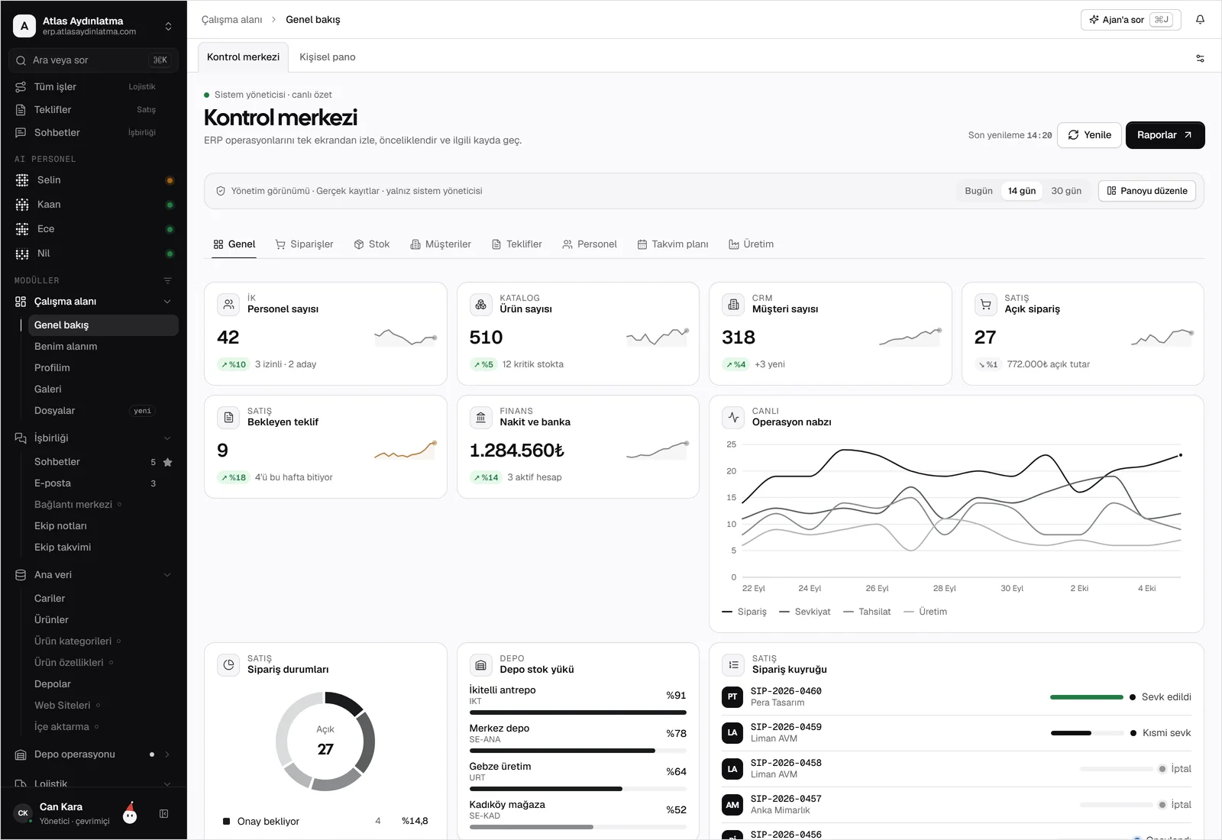This screenshot has height=840, width=1222.
Task: Open the Kaan AI agent
Action: pyautogui.click(x=93, y=205)
